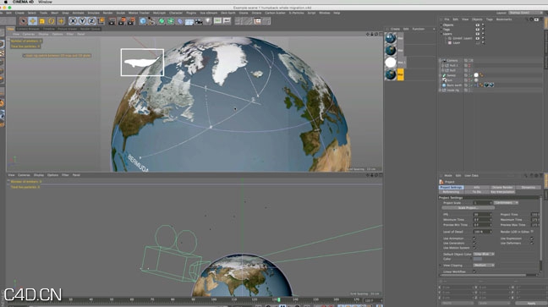Toggle the Y axis lock
This screenshot has width=548, height=307.
pyautogui.click(x=82, y=21)
